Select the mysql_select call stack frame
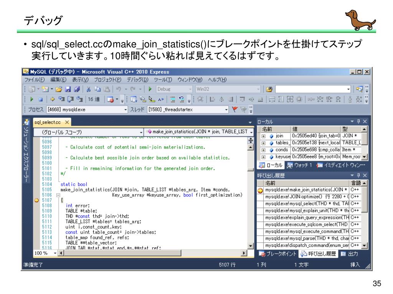Image resolution: width=393 pixels, height=294 pixels. [x=307, y=204]
